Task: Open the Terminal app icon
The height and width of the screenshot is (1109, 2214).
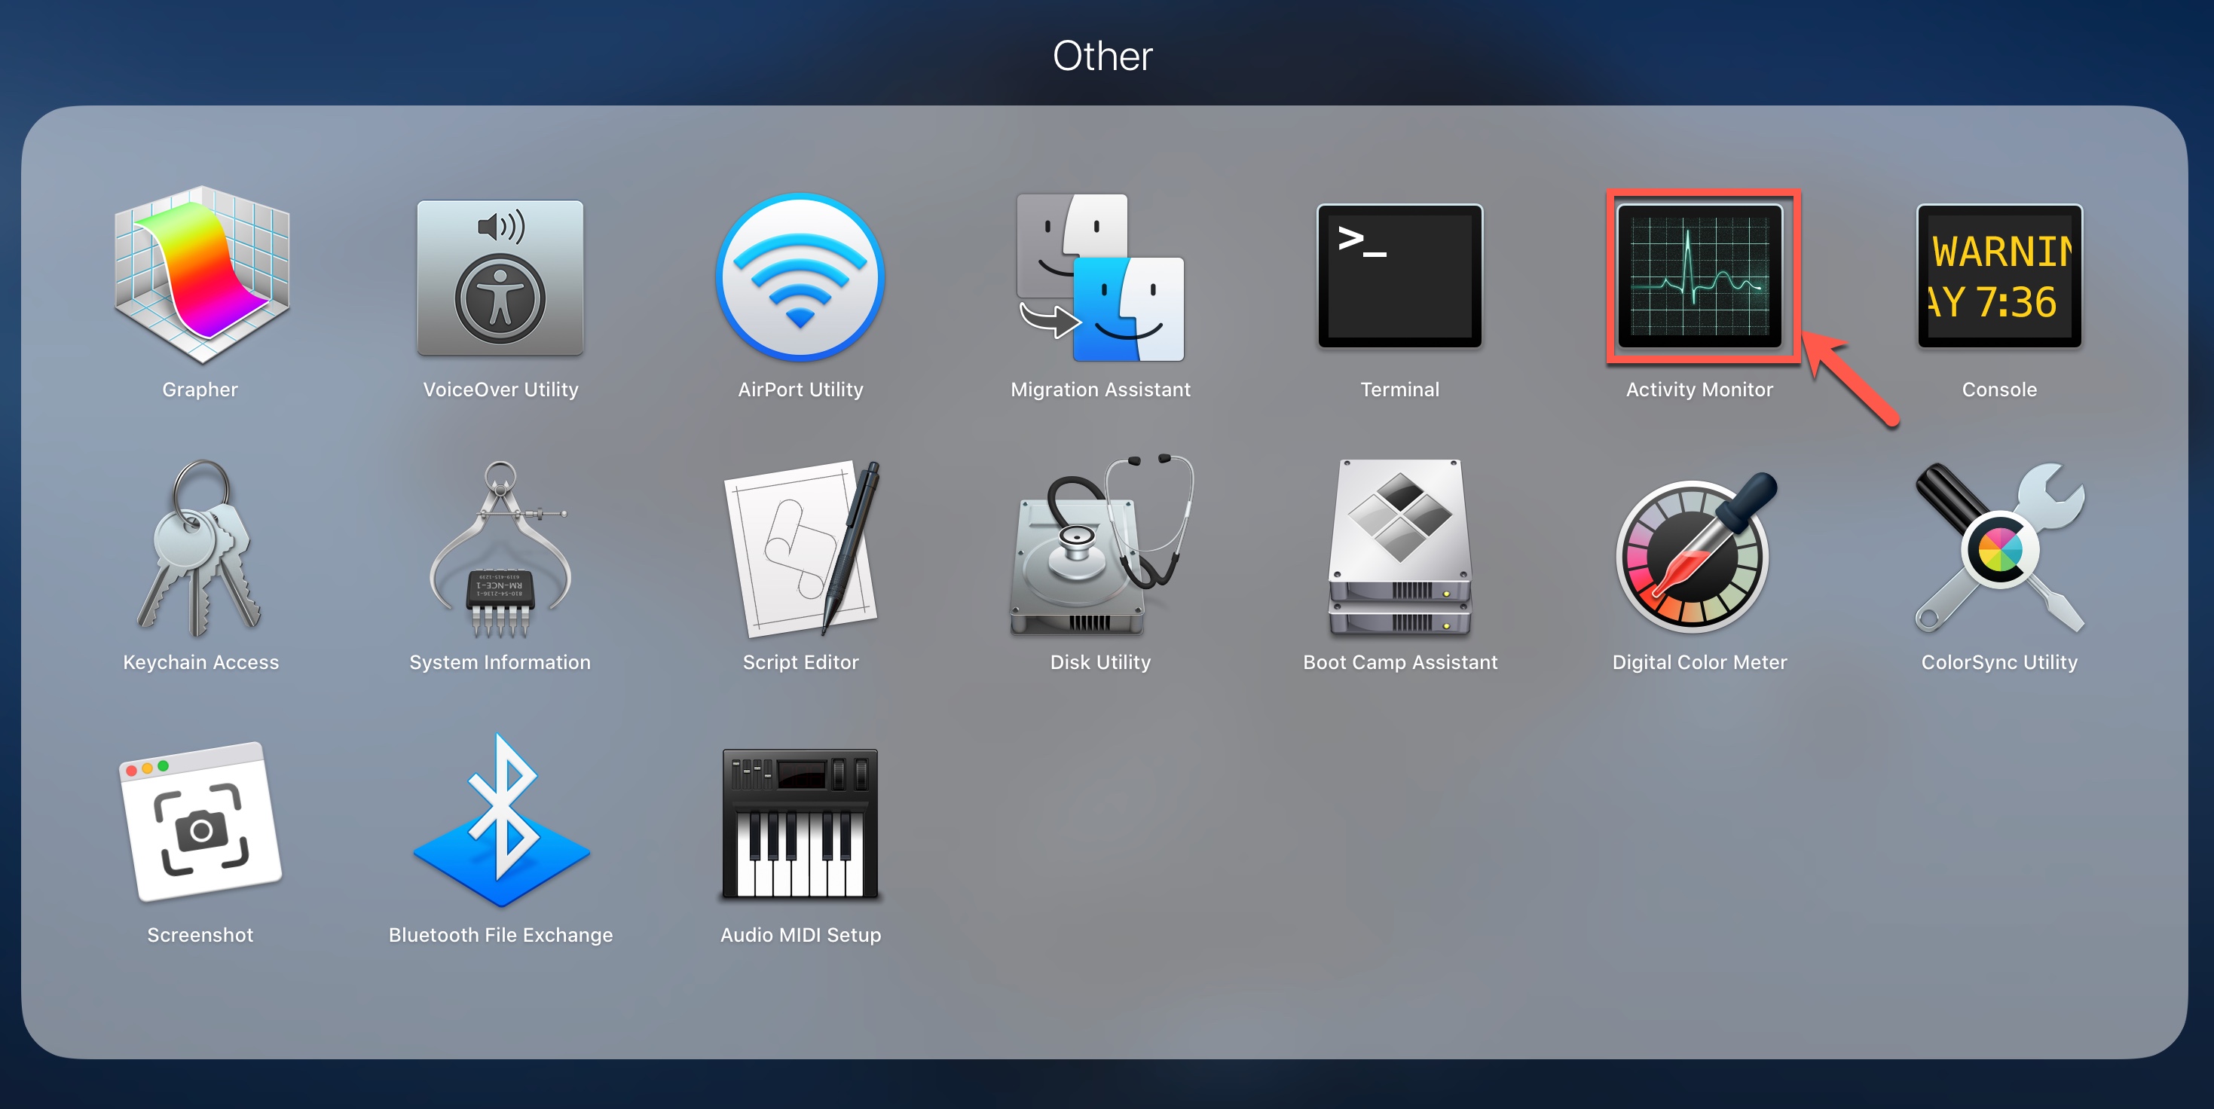Action: coord(1400,276)
